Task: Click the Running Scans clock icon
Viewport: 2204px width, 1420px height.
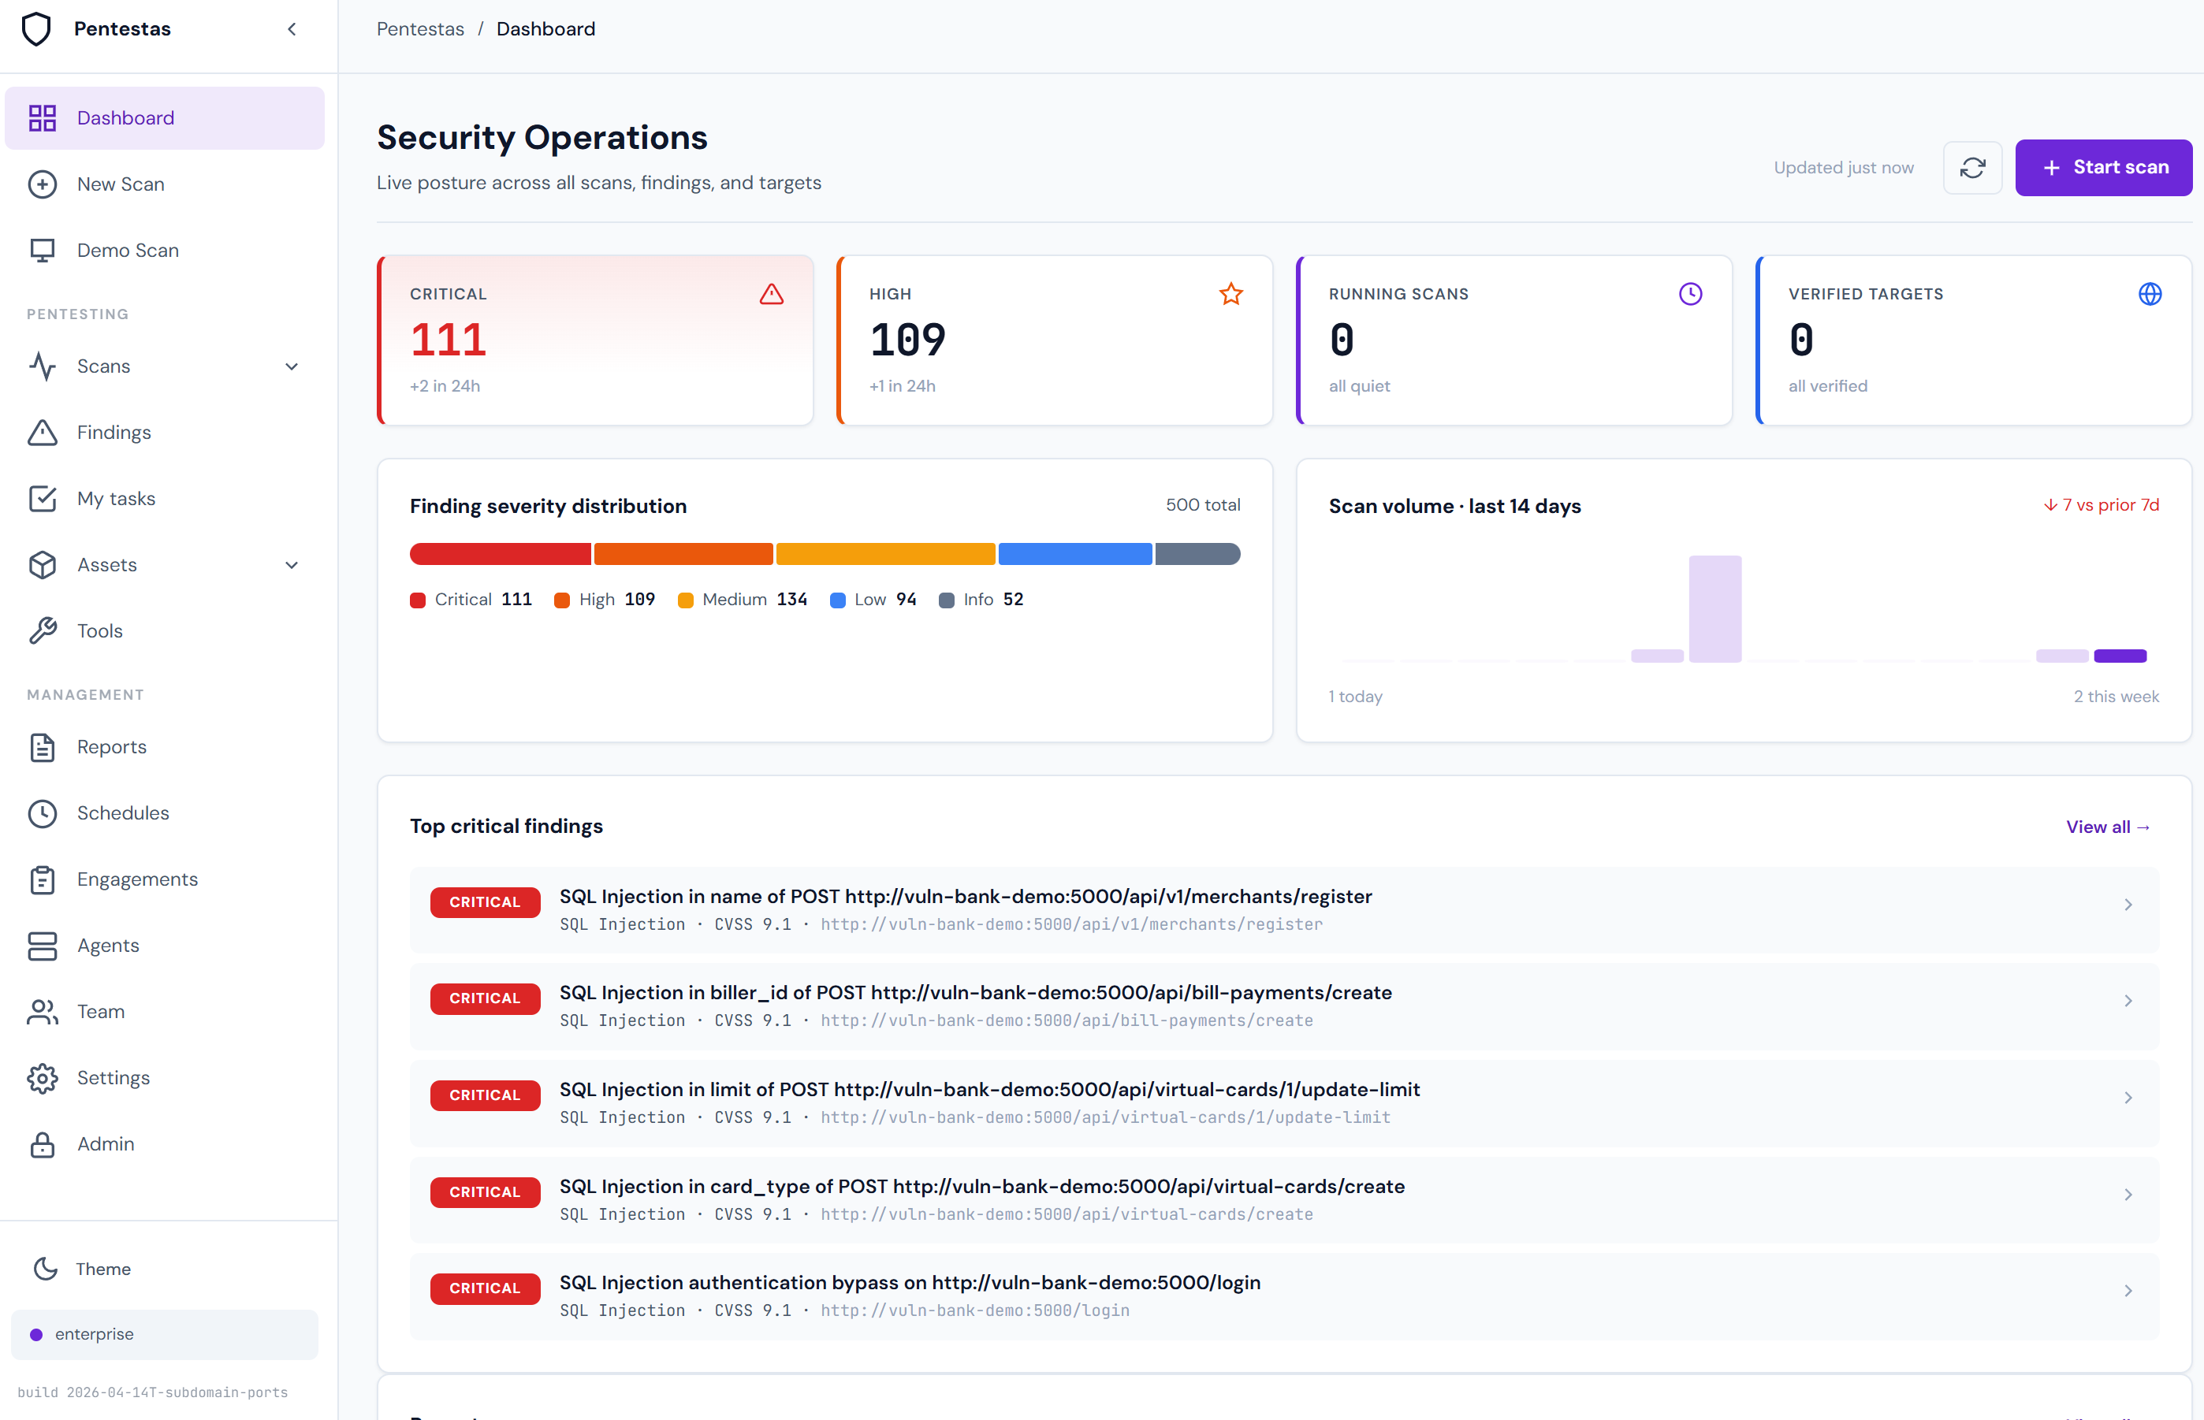Action: (1690, 294)
